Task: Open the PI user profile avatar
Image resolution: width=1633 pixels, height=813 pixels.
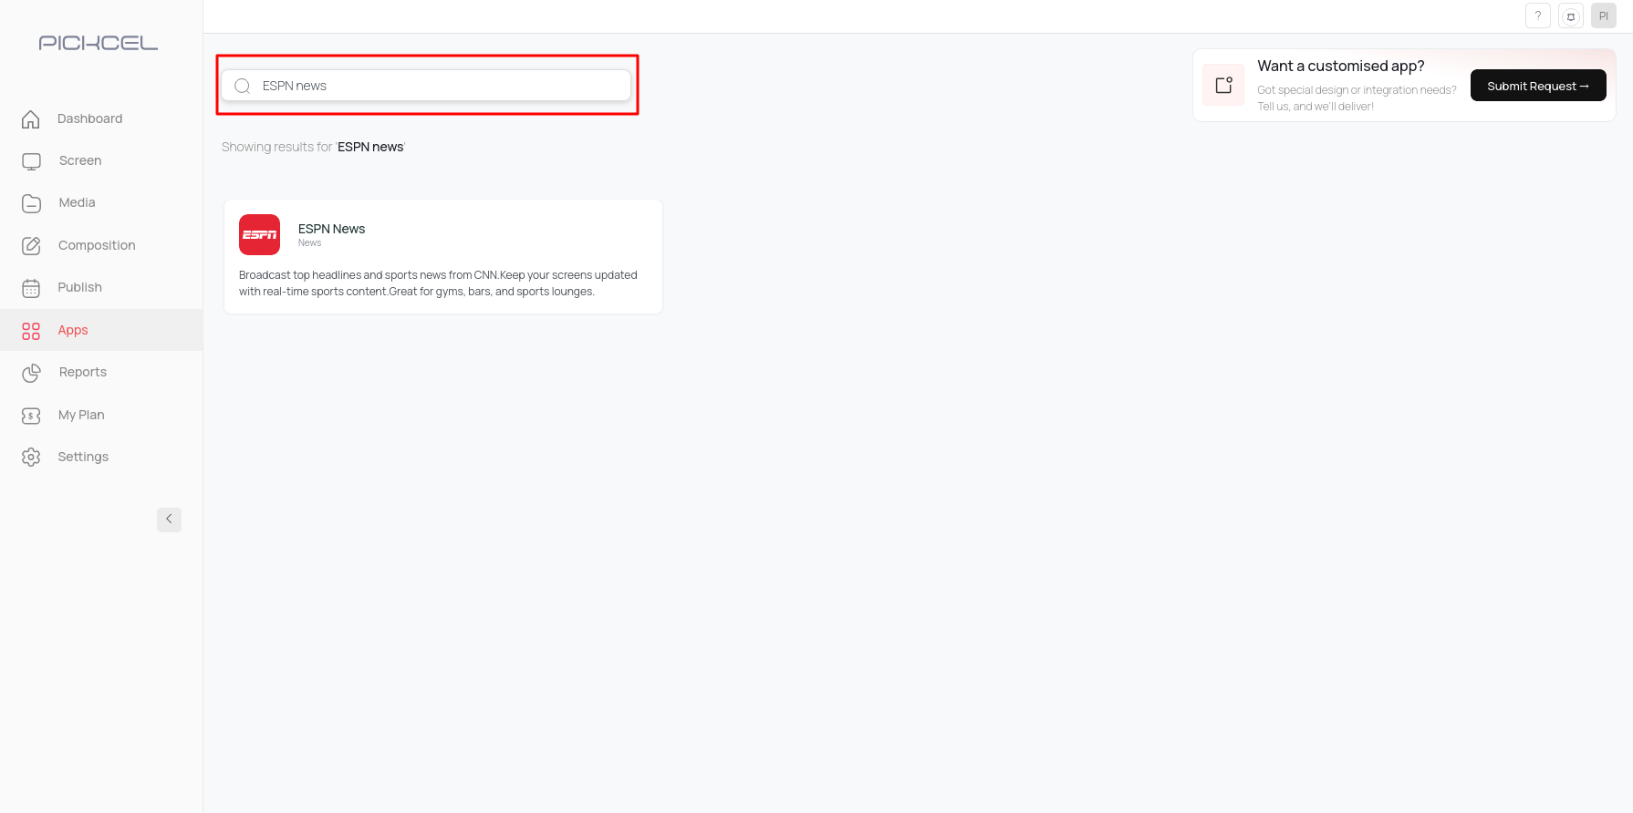Action: click(1603, 15)
